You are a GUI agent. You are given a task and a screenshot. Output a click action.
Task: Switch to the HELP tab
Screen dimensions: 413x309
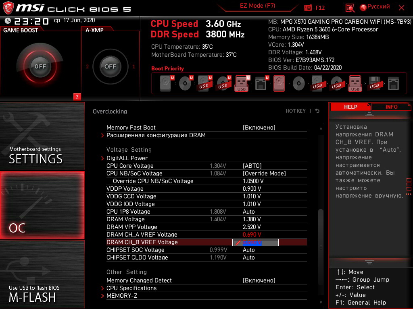point(350,107)
